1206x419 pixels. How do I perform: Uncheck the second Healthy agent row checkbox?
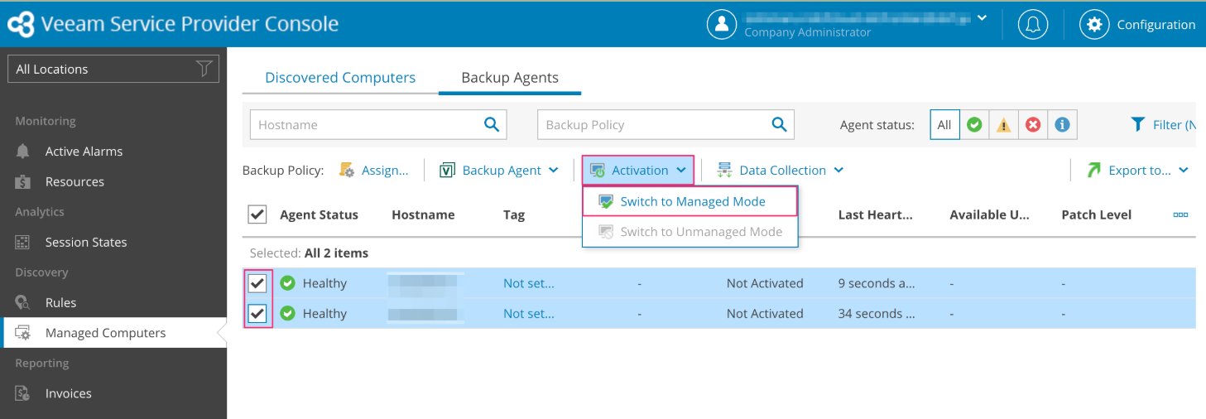[x=257, y=314]
